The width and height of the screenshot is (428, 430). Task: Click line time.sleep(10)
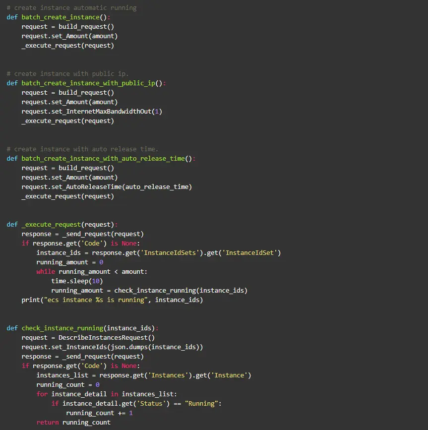[x=77, y=281]
